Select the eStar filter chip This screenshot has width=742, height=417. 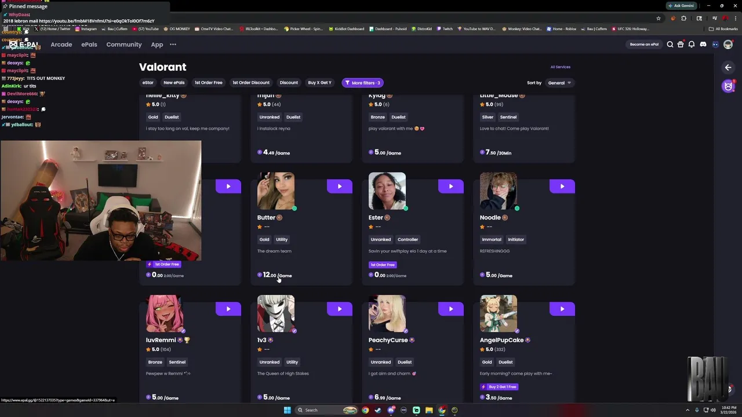point(148,83)
